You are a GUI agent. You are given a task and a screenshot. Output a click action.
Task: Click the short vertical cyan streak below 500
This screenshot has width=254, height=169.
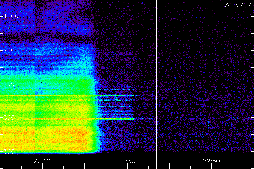coord(209,124)
